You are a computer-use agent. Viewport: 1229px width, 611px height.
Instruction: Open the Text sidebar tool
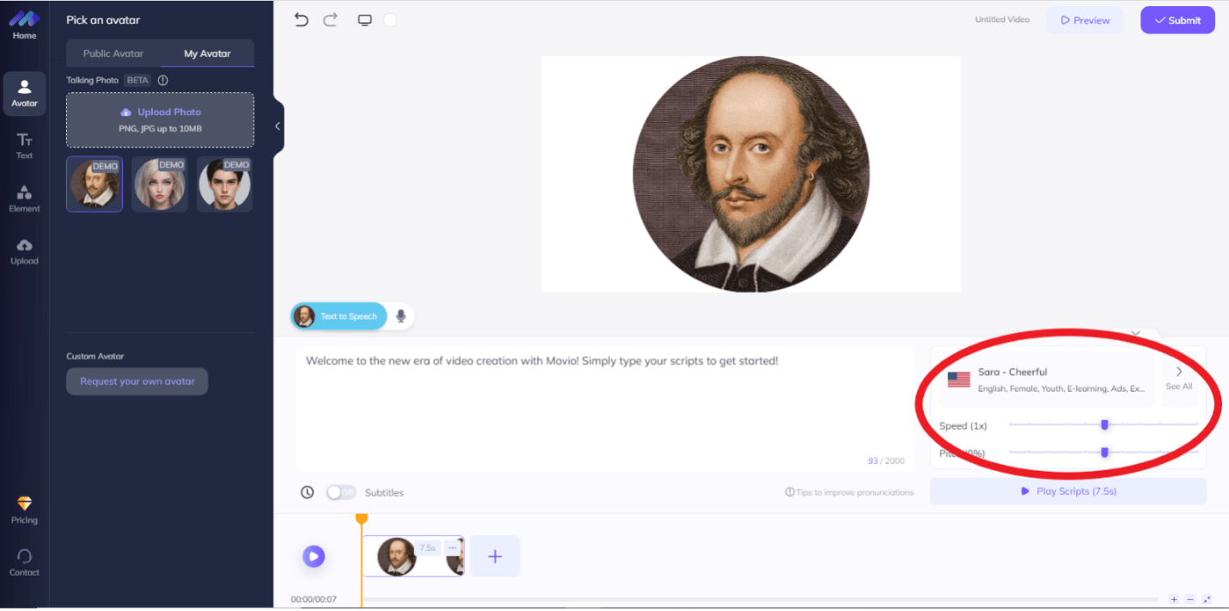(x=24, y=146)
